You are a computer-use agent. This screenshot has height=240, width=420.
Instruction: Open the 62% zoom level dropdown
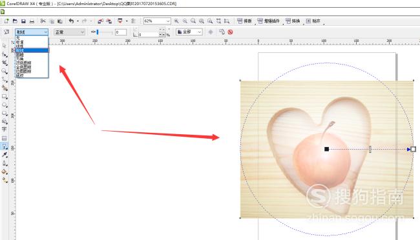pyautogui.click(x=157, y=21)
